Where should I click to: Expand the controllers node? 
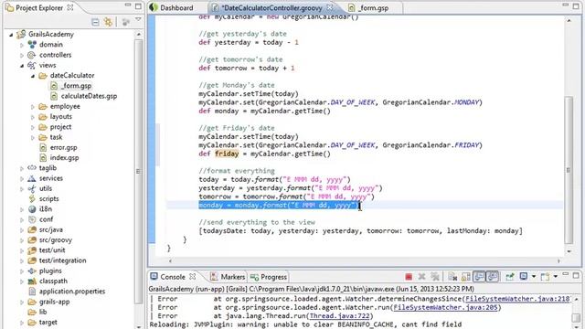click(x=22, y=55)
